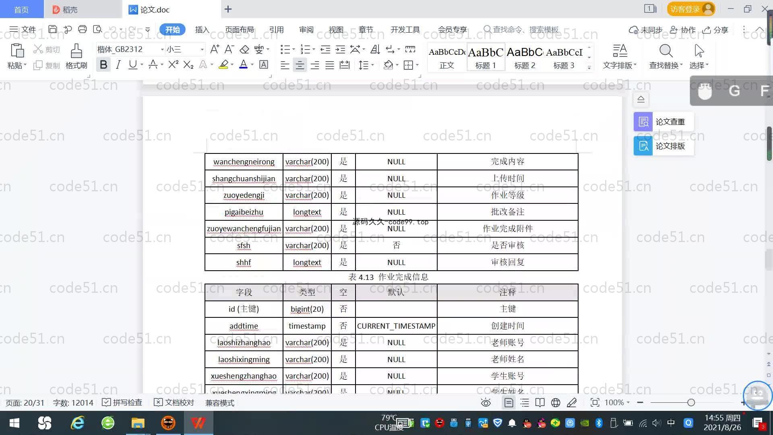This screenshot has width=773, height=435.
Task: Apply superscript formatting
Action: tap(173, 65)
